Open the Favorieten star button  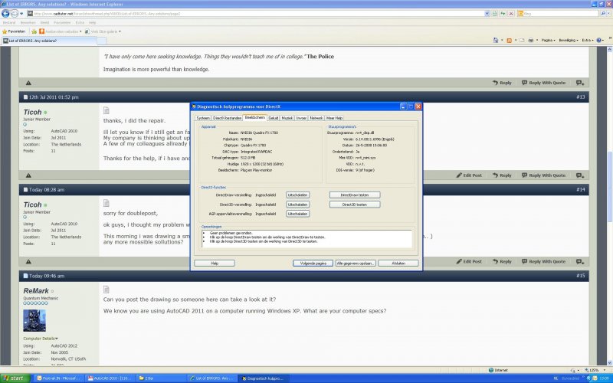tap(14, 31)
